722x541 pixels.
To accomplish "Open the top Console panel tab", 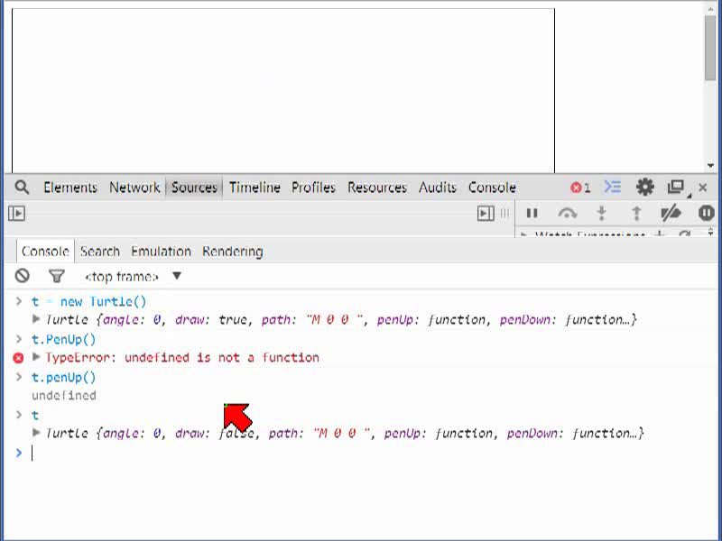I will [492, 188].
